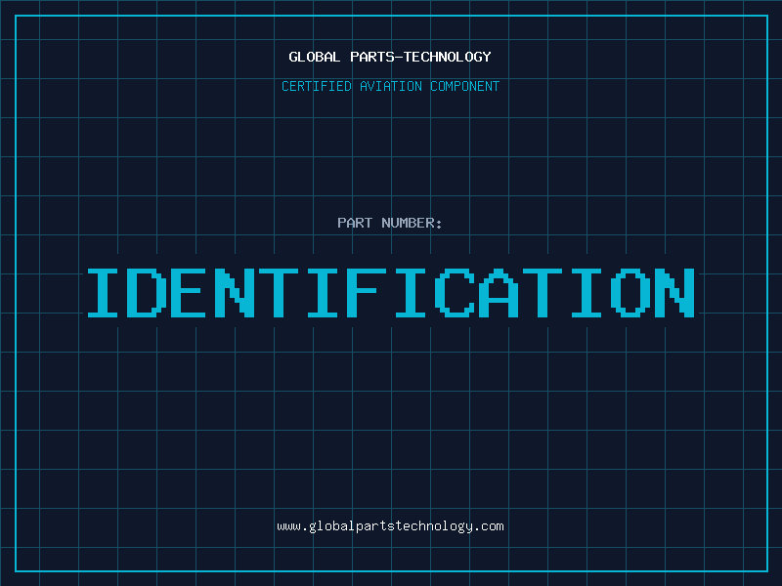This screenshot has height=586, width=782.
Task: Click the letter O in IDENTIFICATION
Action: [630, 292]
